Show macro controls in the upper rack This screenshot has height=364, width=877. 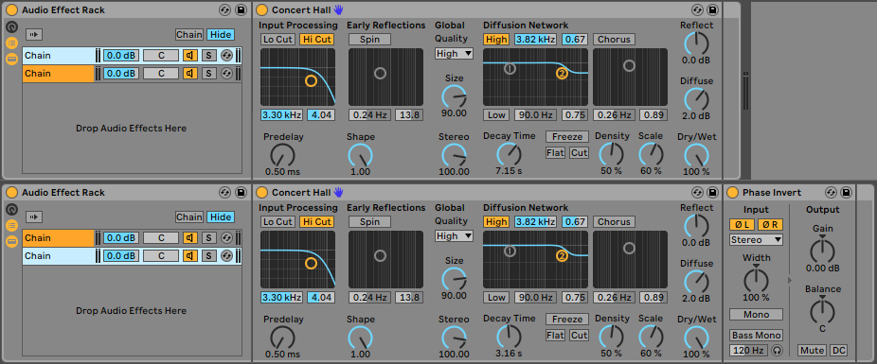pyautogui.click(x=11, y=26)
